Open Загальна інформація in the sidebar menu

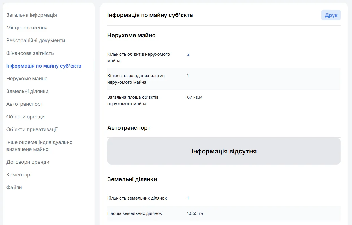[32, 15]
